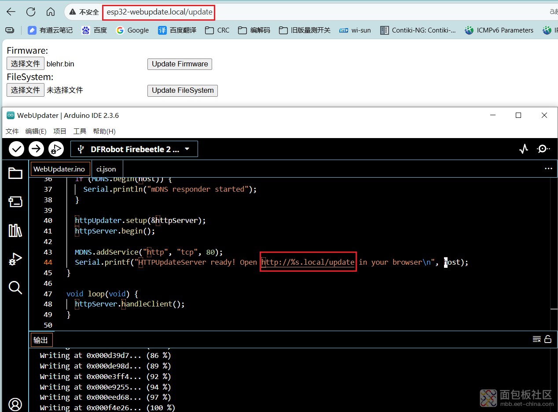
Task: Click the Arduino IDE window logo icon
Action: (10, 115)
